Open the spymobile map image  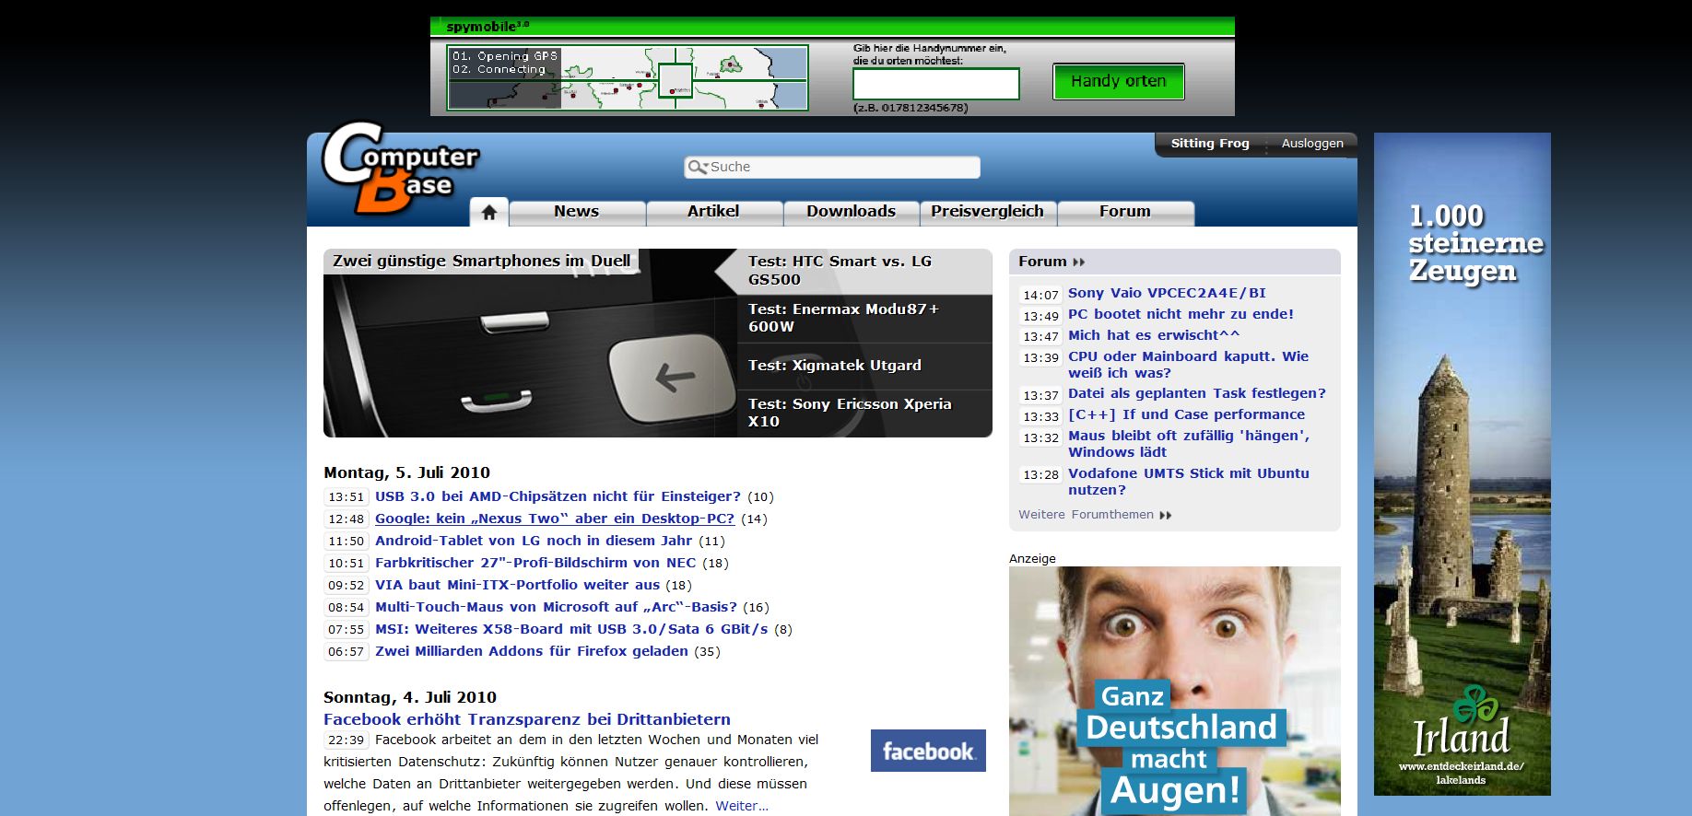pos(628,78)
